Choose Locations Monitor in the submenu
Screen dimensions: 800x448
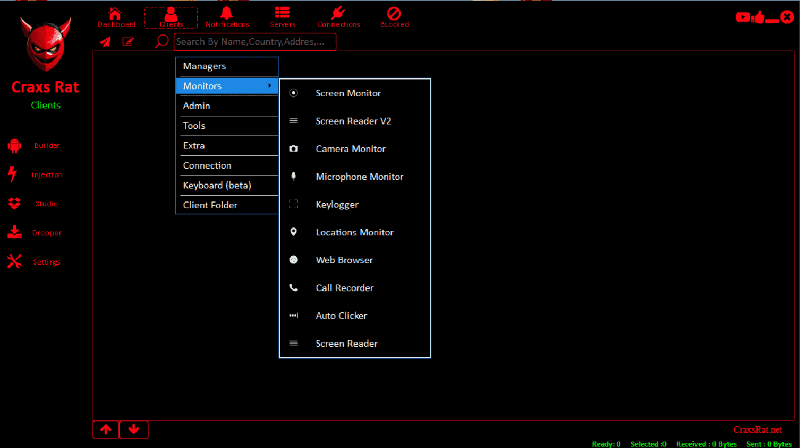pos(355,232)
